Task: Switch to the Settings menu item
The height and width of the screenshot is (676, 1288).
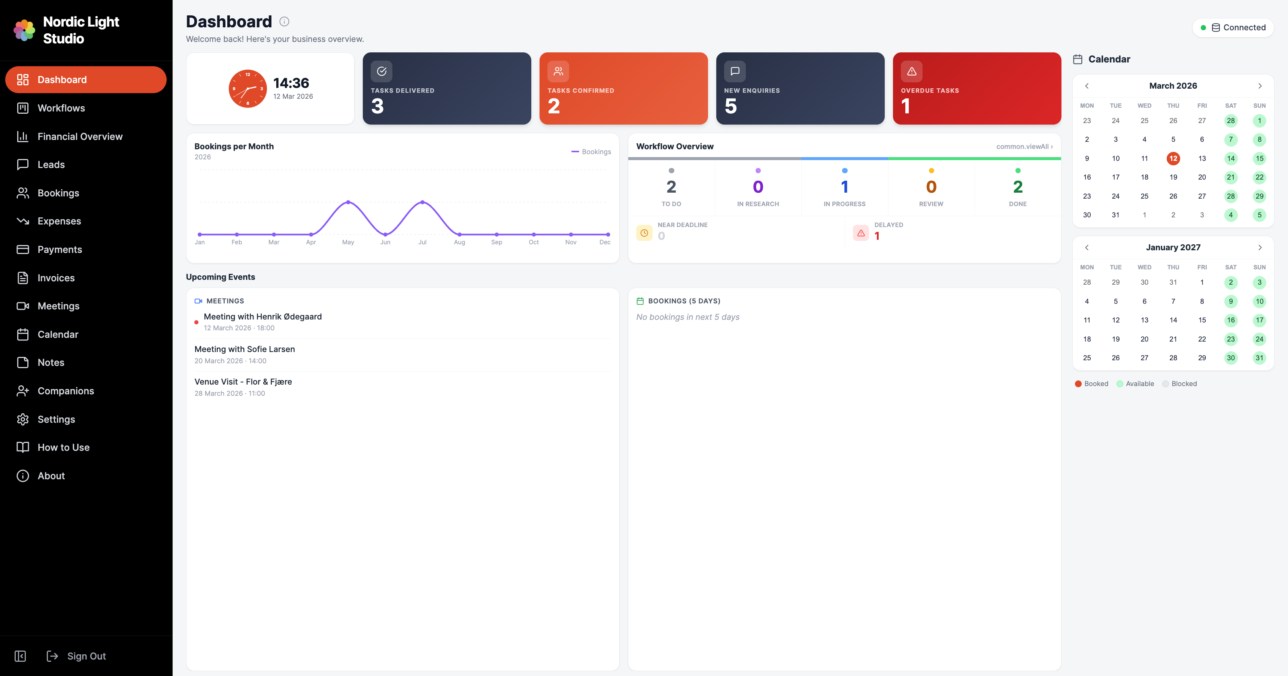Action: [x=57, y=419]
